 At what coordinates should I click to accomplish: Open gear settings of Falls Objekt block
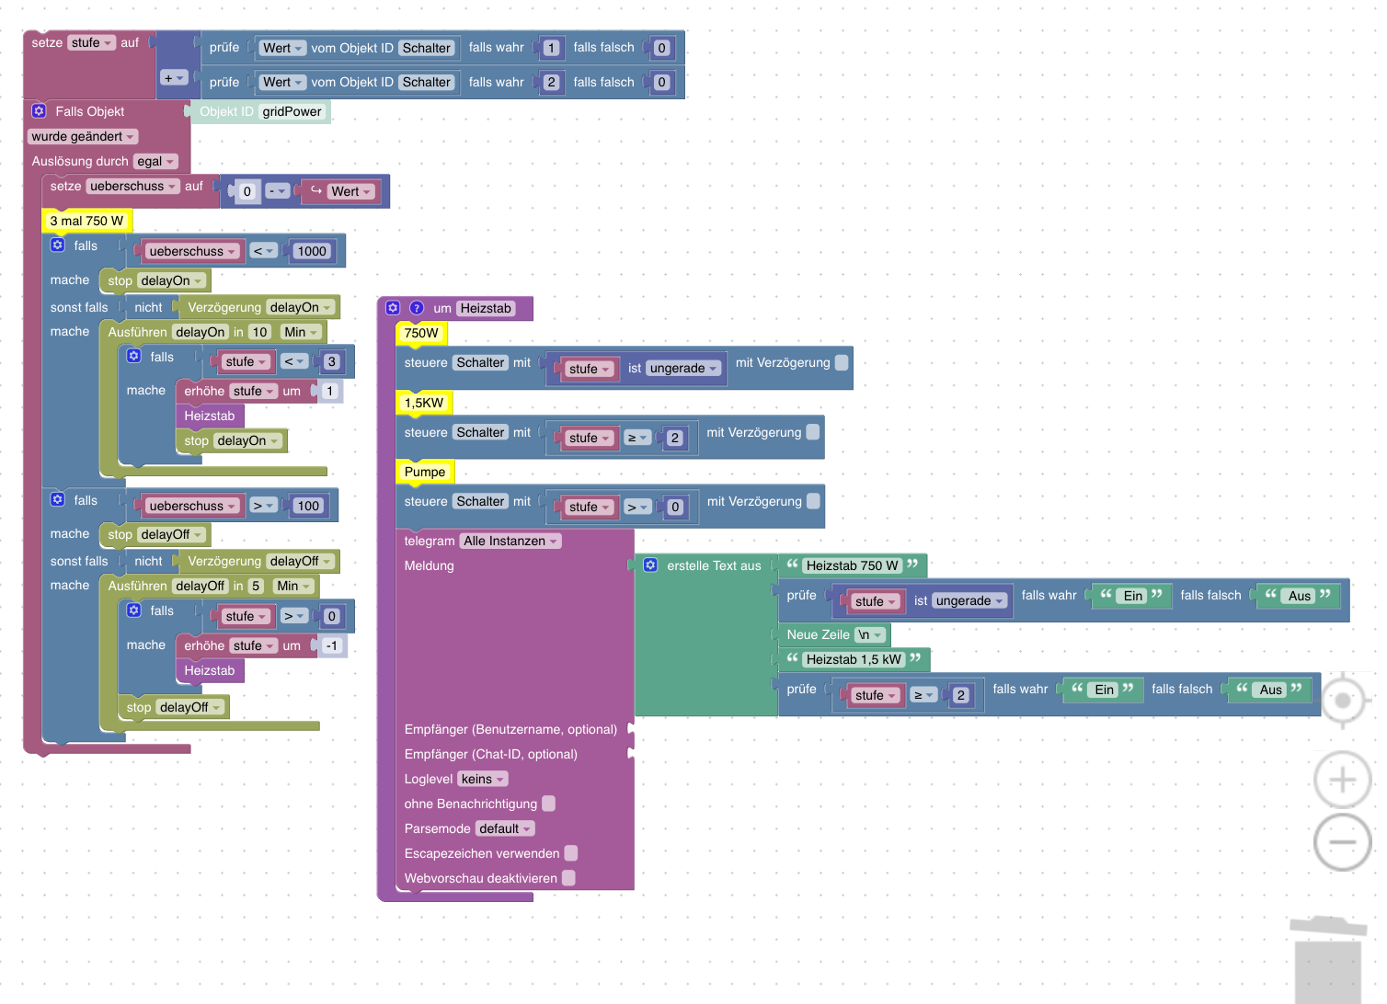click(39, 111)
